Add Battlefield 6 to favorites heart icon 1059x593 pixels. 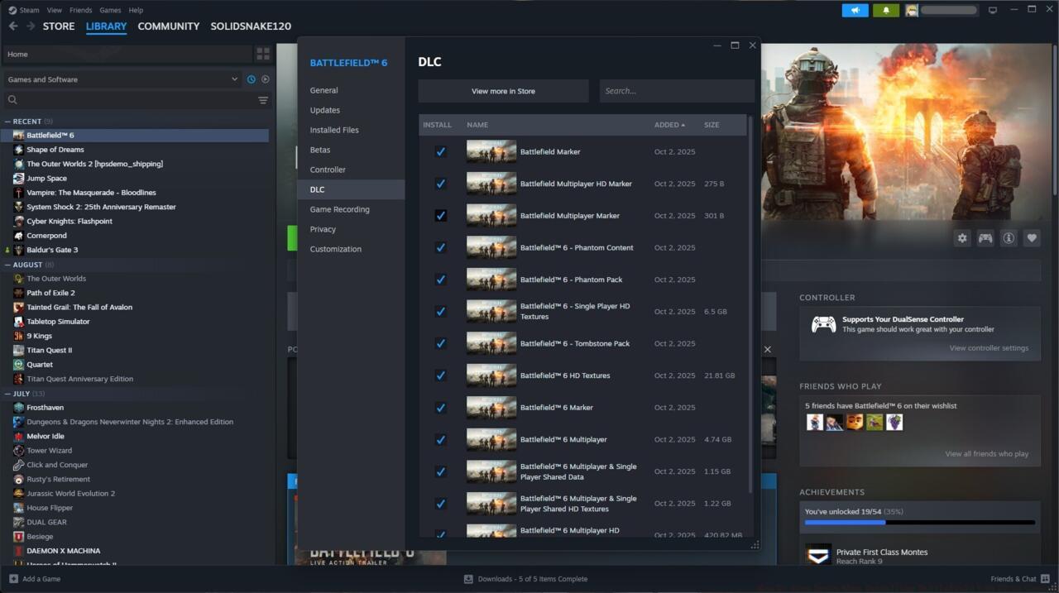click(x=1032, y=237)
